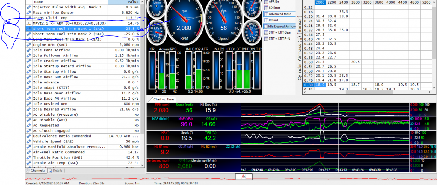437x185 pixels.
Task: Click the channel icon beside Idle Desired RPM
Action: 29,104
